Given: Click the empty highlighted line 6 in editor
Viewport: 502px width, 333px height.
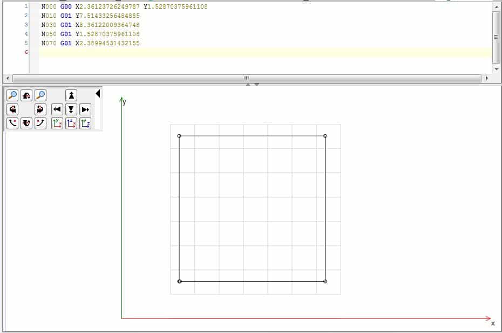Looking at the screenshot, I should pyautogui.click(x=265, y=52).
